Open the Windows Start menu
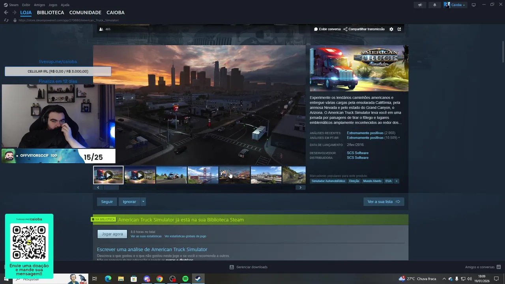The width and height of the screenshot is (505, 284). coord(6,279)
